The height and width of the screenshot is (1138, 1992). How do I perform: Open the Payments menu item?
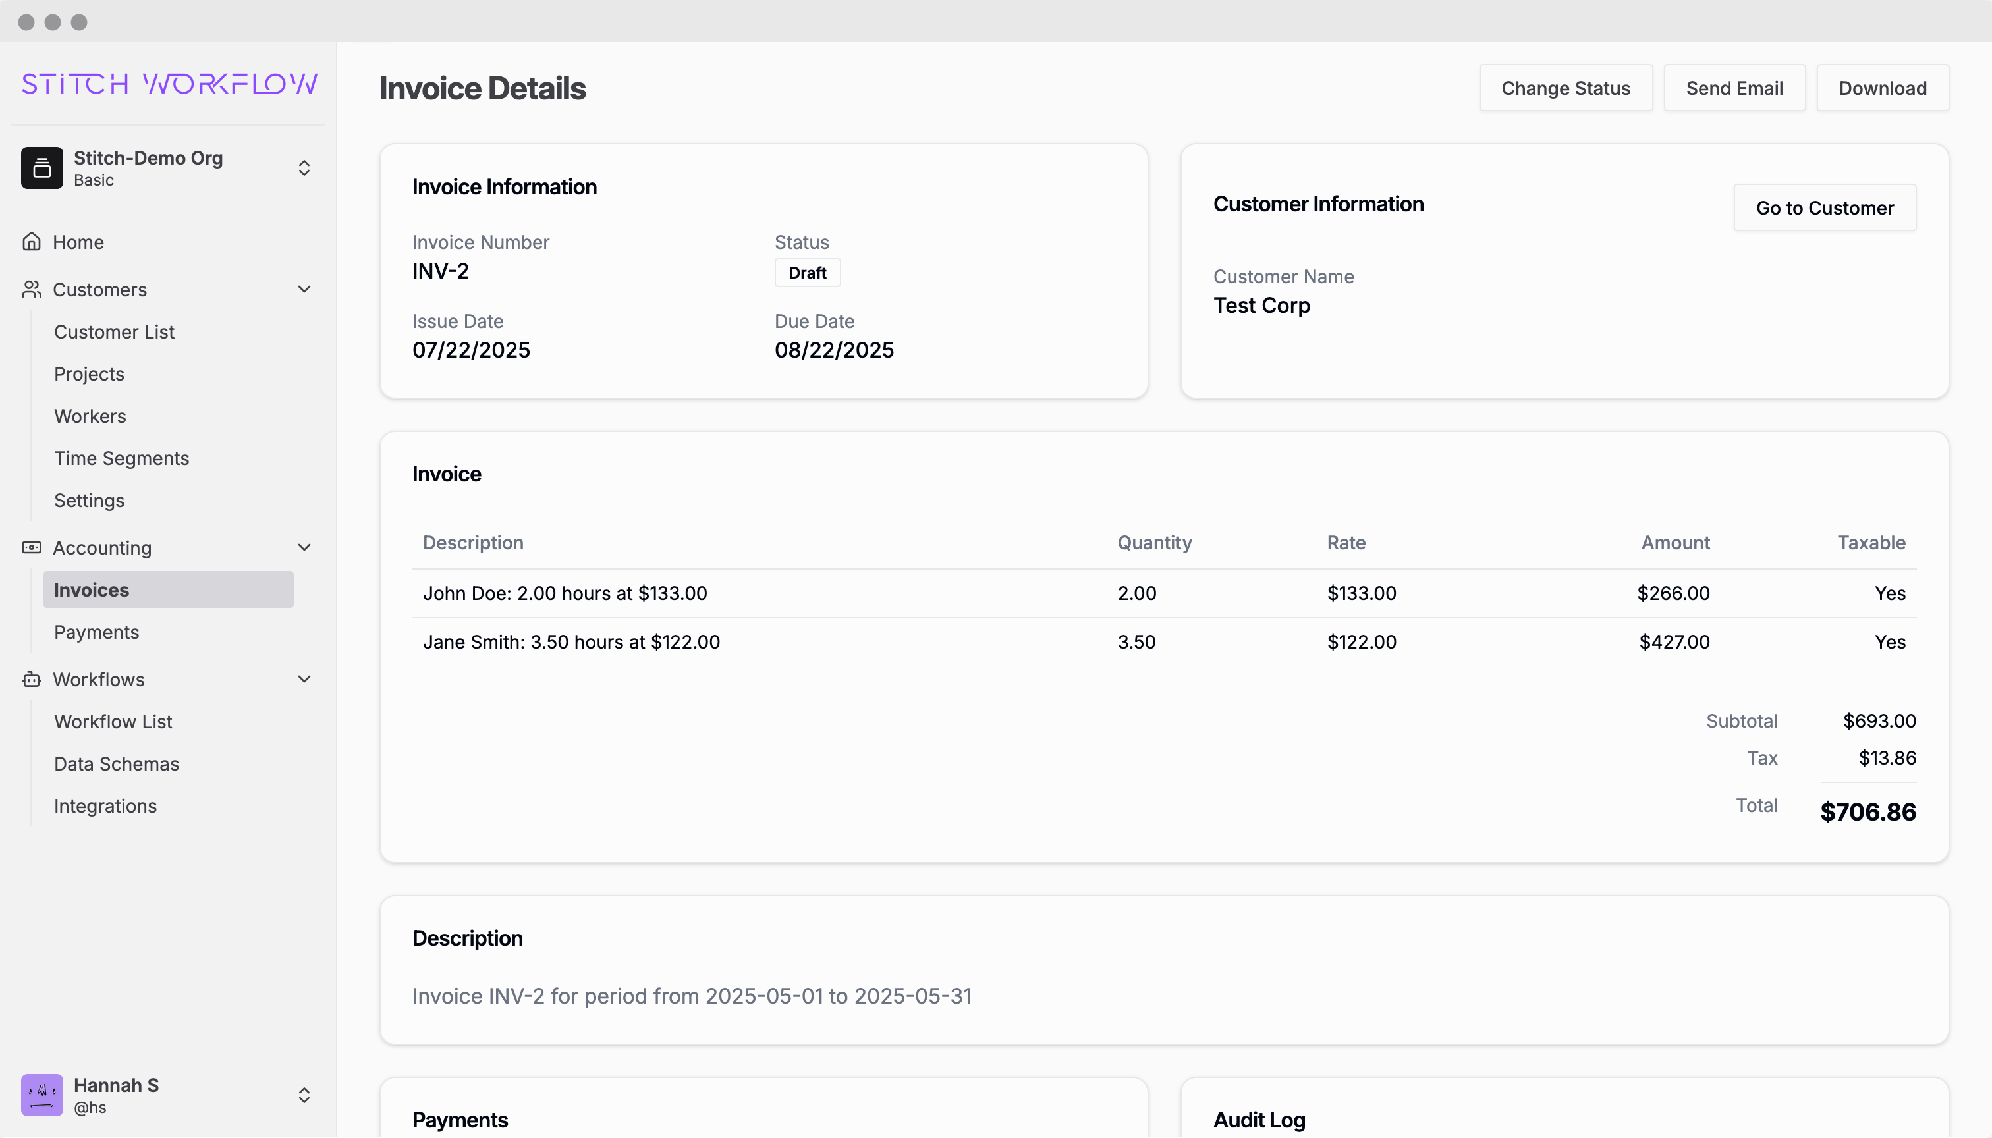pyautogui.click(x=96, y=632)
